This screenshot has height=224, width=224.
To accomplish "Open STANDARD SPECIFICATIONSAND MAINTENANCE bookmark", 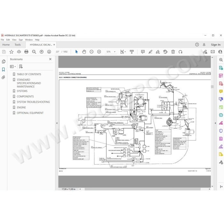I will 29,83.
